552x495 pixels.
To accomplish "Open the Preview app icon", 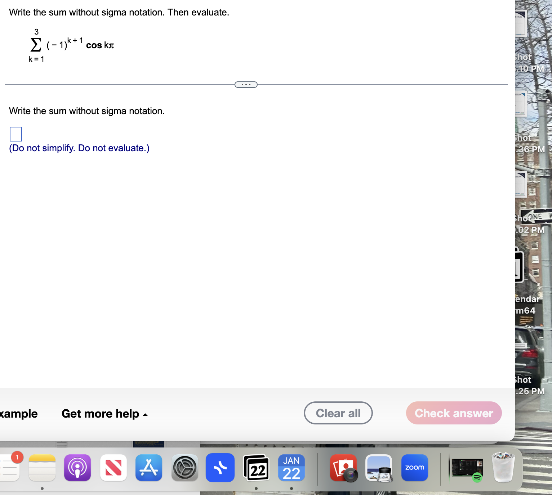I will tap(379, 468).
